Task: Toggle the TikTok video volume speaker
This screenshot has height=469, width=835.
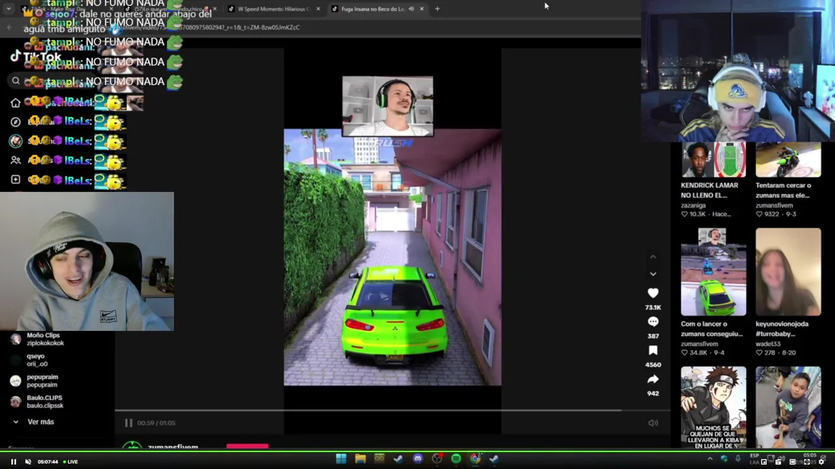Action: [x=653, y=423]
